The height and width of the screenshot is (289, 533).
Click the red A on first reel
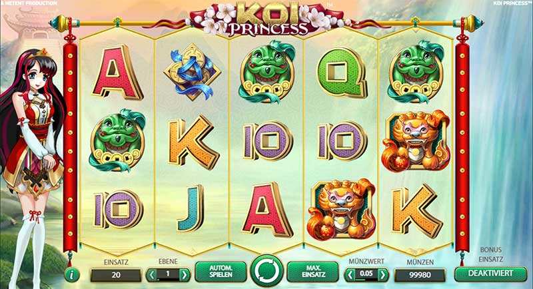point(117,73)
